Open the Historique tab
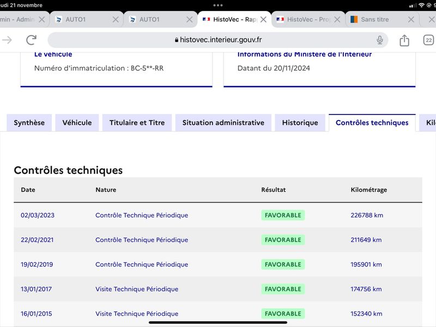 pos(300,123)
